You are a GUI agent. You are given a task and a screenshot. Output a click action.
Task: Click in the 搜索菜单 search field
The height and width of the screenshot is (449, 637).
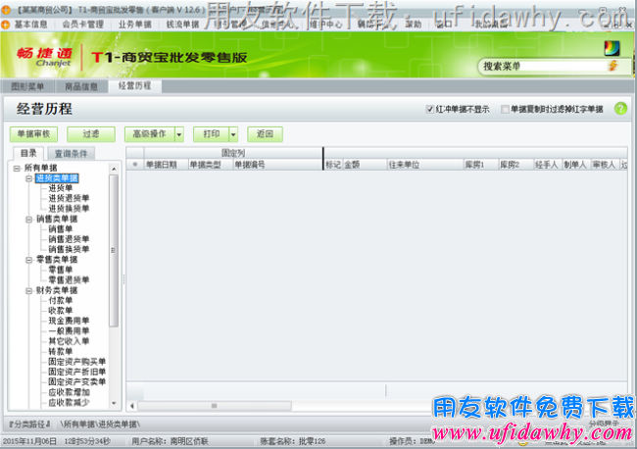[543, 66]
